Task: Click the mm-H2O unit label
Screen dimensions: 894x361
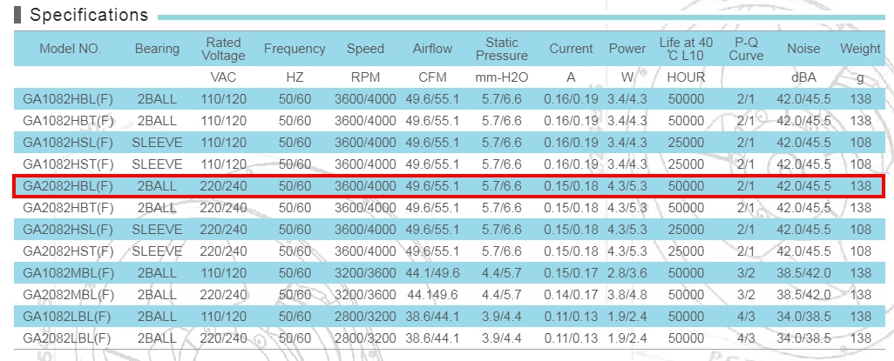Action: 502,77
